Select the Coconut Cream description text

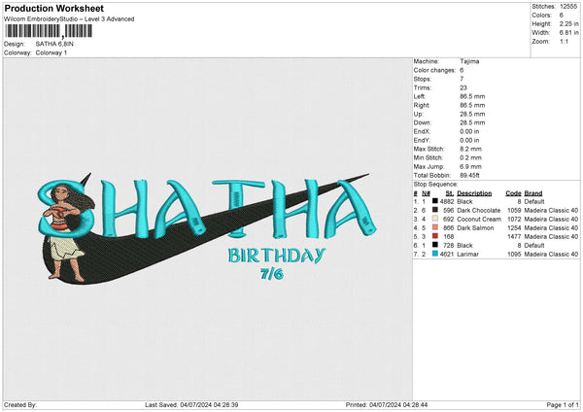click(x=479, y=219)
